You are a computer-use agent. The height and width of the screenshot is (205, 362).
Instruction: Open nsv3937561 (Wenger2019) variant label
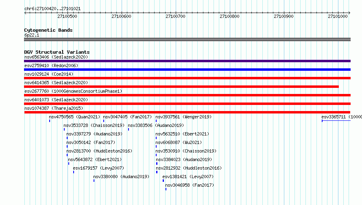click(183, 117)
